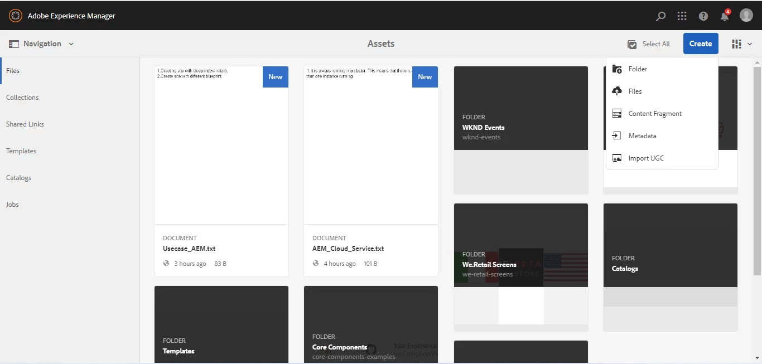Viewport: 762px width, 364px height.
Task: Click the cloud upload icon next to Files
Action: pyautogui.click(x=617, y=91)
